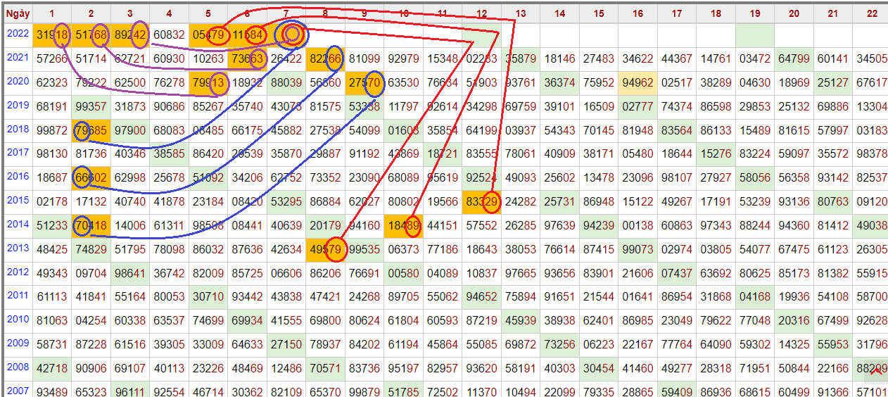Click green cell 55953 in 2009 row
Screen dimensions: 888x397
tap(833, 344)
